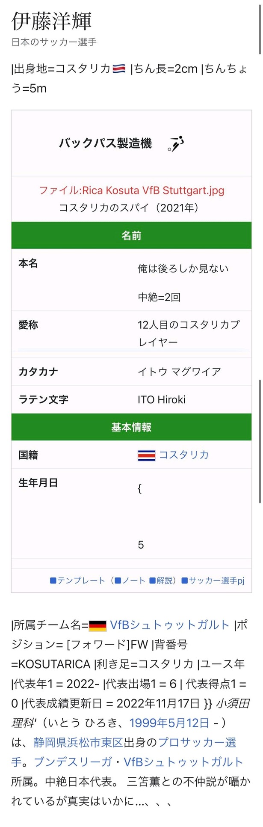Open the テンプレート link in the infobox footer
263x827 pixels.
81,581
